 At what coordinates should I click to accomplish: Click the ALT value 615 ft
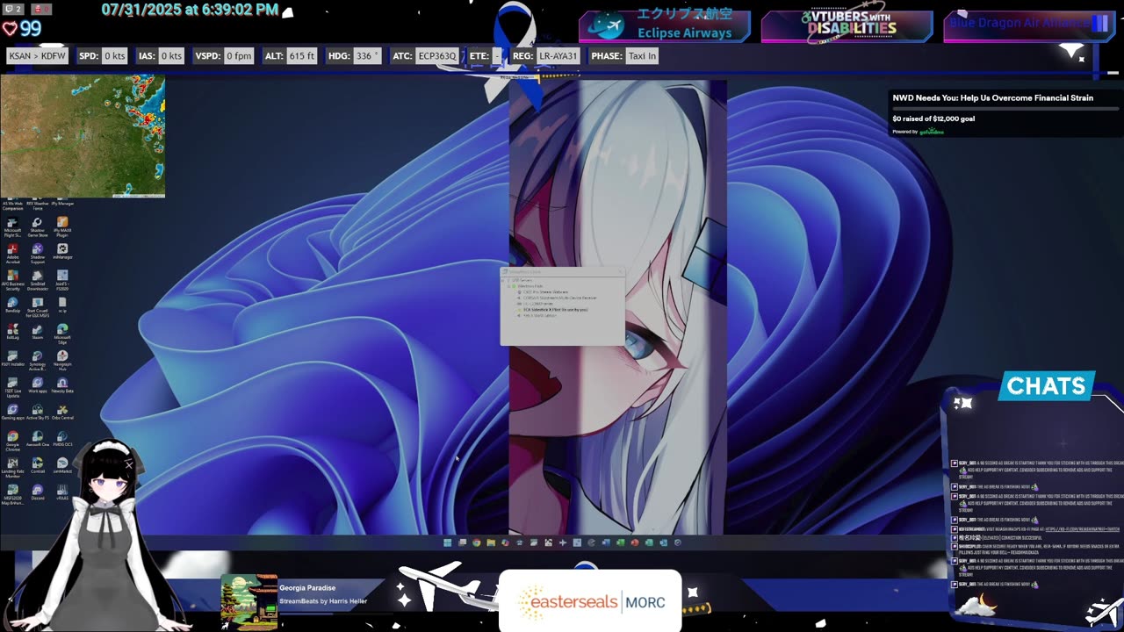pos(301,55)
